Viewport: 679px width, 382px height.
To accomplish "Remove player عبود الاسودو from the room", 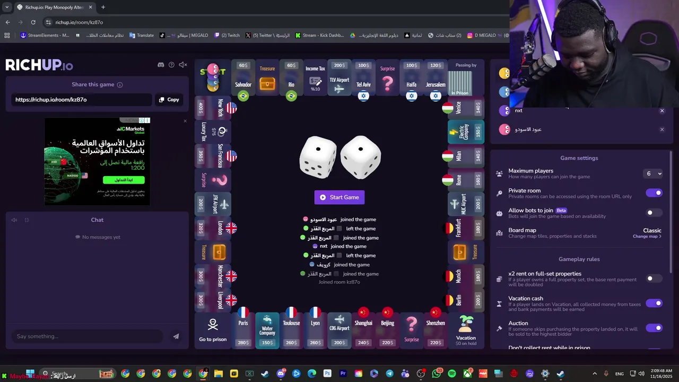I will 662,129.
